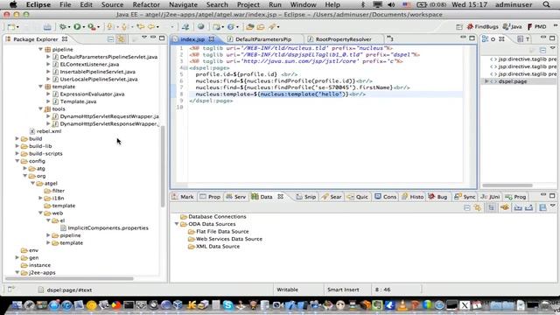Minimize the editor area
The width and height of the screenshot is (560, 315).
[x=463, y=38]
